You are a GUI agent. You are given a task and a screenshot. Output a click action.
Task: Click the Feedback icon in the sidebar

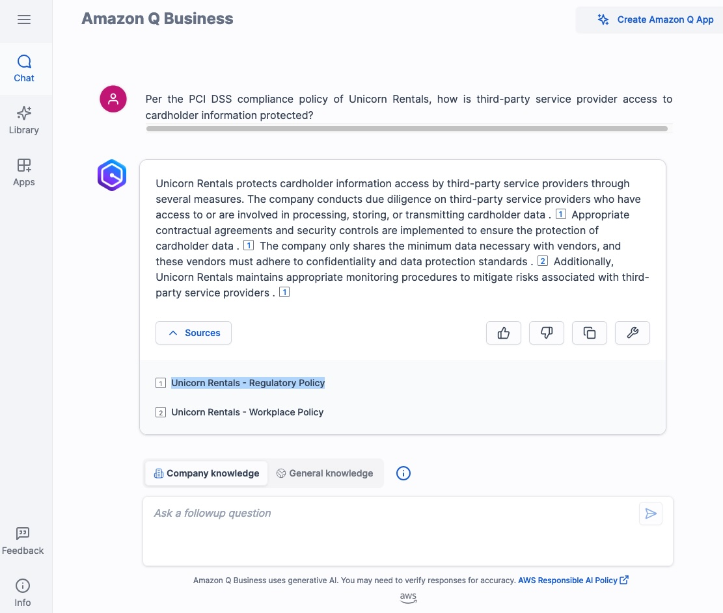(x=23, y=540)
